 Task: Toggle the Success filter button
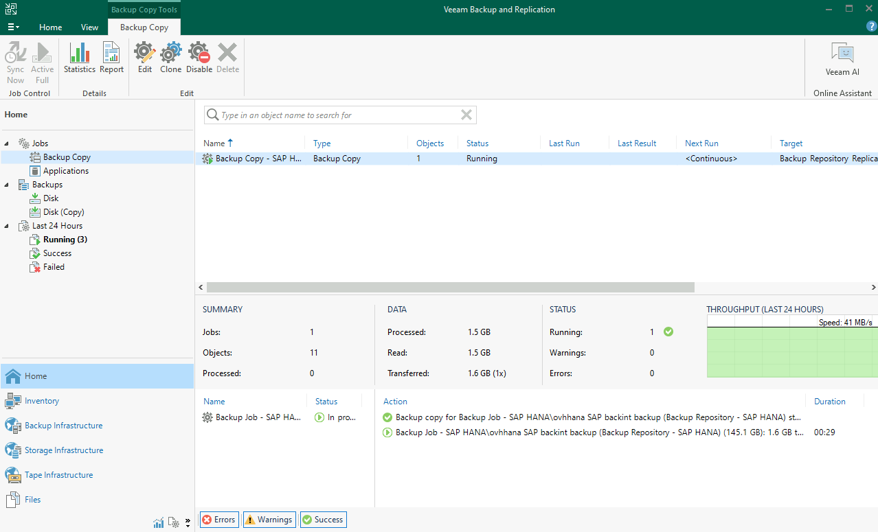[322, 520]
